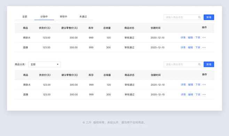Click 爽肤水 product name in lower table

click(27, 85)
